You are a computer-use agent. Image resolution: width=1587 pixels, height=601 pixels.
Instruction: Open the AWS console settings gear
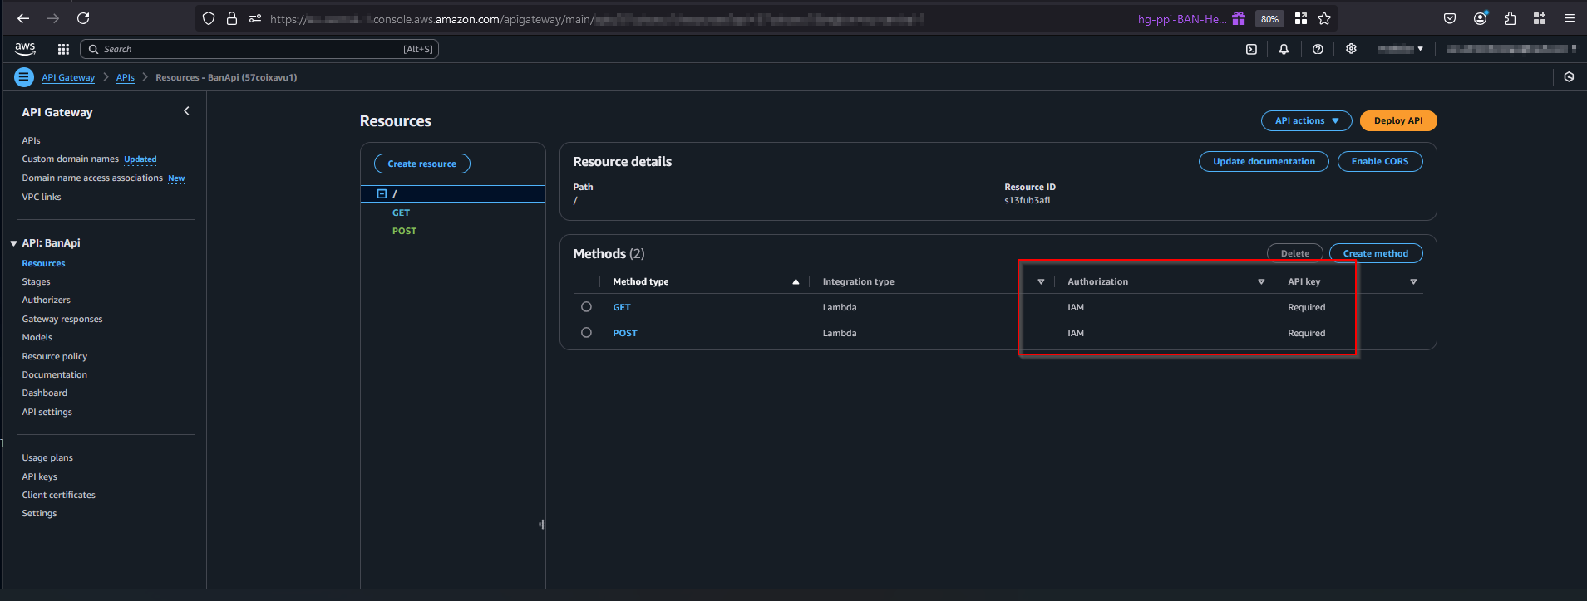[1351, 49]
